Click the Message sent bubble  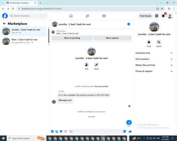65,101
